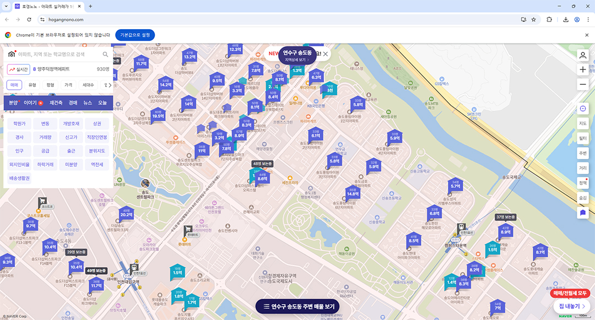Screen dimensions: 595x320
Task: Toggle the 거래량 map layer
Action: coord(45,137)
